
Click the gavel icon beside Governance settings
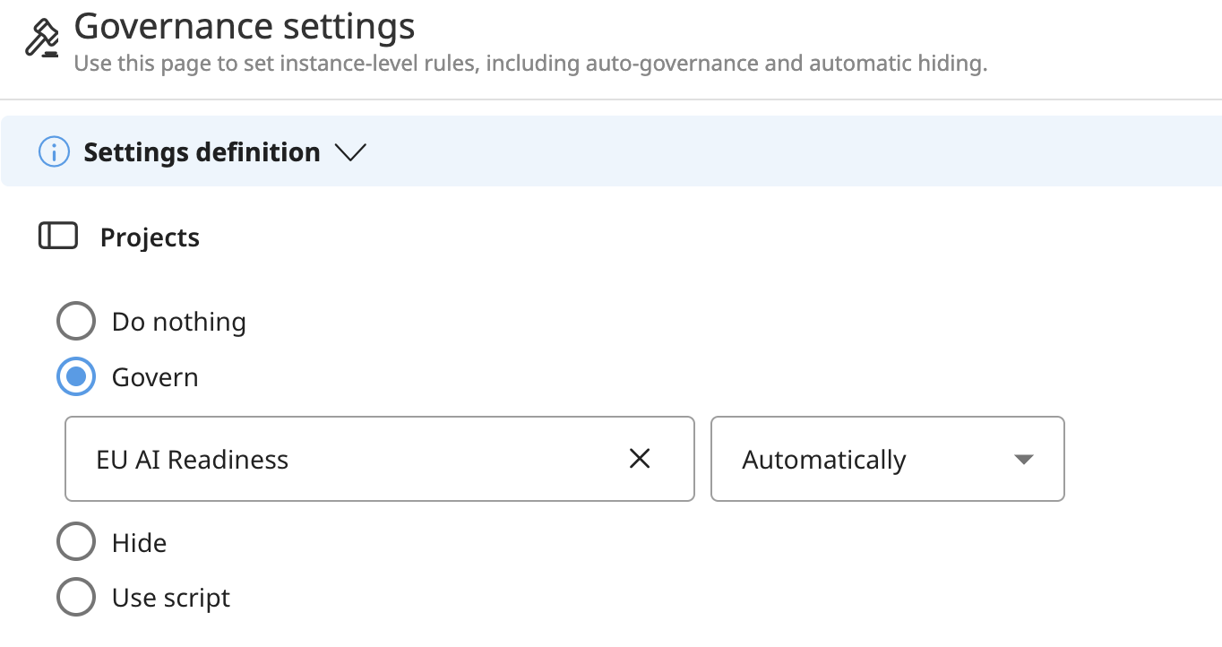(x=42, y=39)
